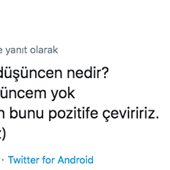Open the Twitter for Android source link

click(51, 160)
